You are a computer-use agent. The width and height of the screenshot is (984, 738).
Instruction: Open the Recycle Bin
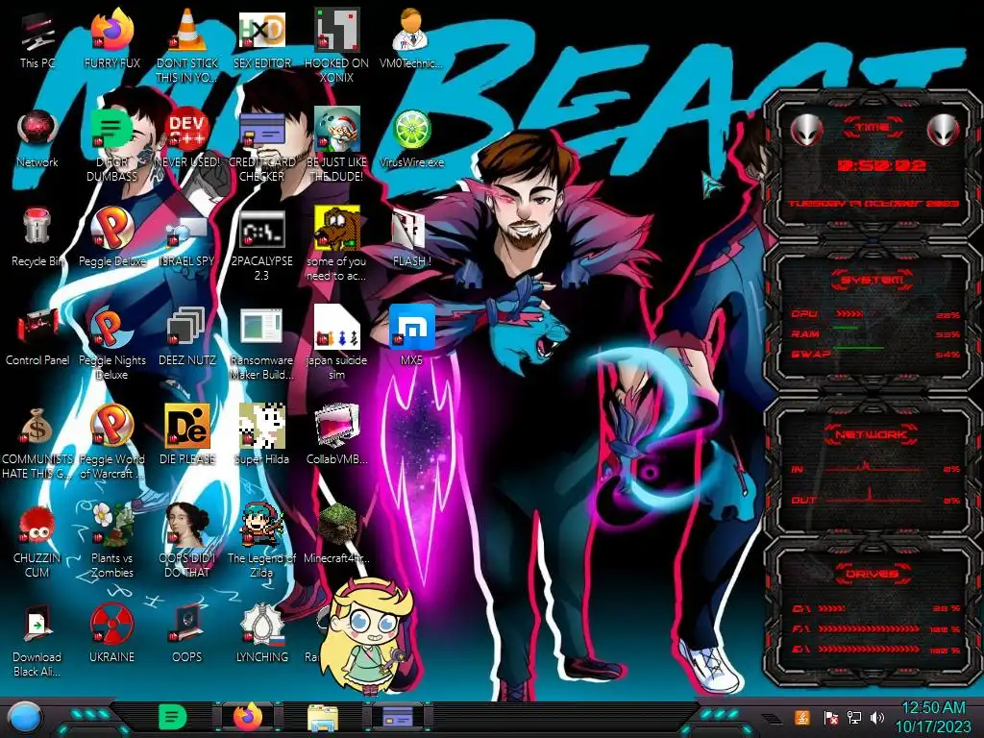pos(37,238)
